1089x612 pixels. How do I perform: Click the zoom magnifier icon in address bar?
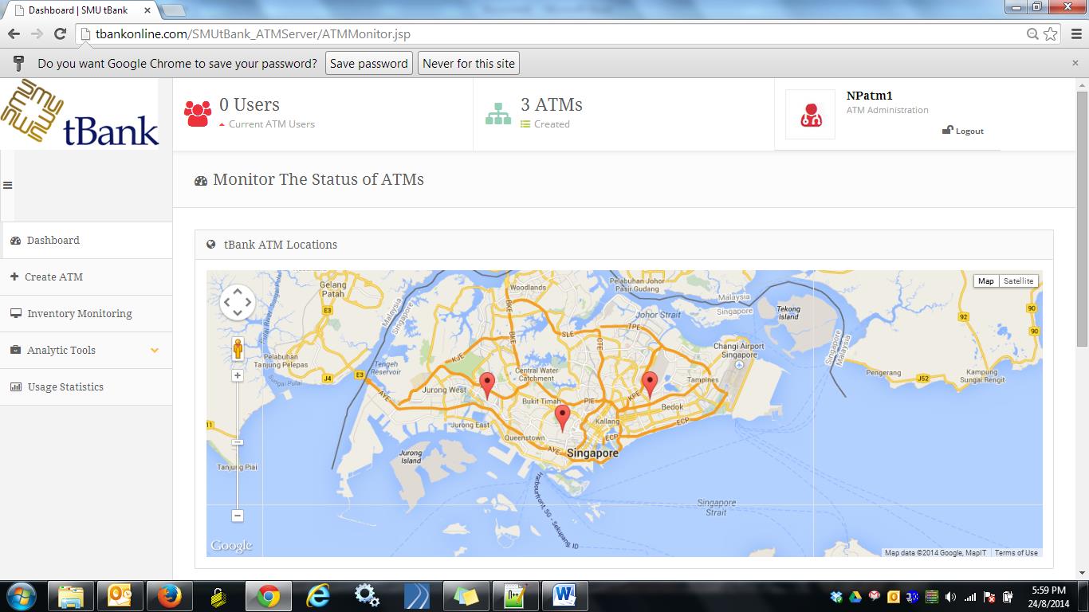coord(1032,34)
